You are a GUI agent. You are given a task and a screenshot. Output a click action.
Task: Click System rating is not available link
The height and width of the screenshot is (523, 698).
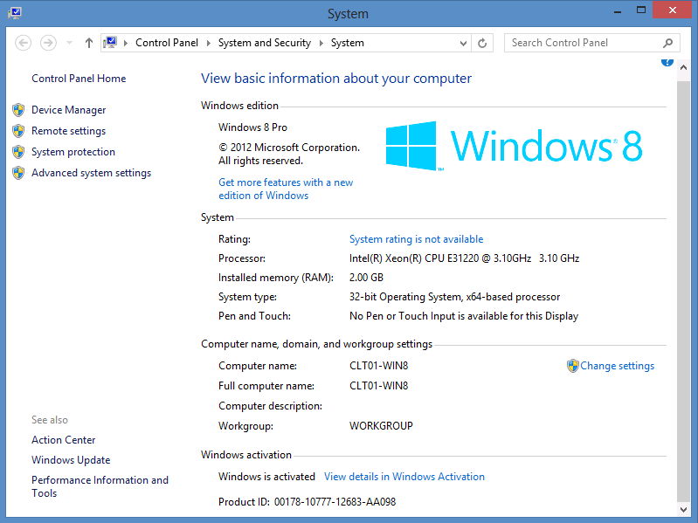416,239
